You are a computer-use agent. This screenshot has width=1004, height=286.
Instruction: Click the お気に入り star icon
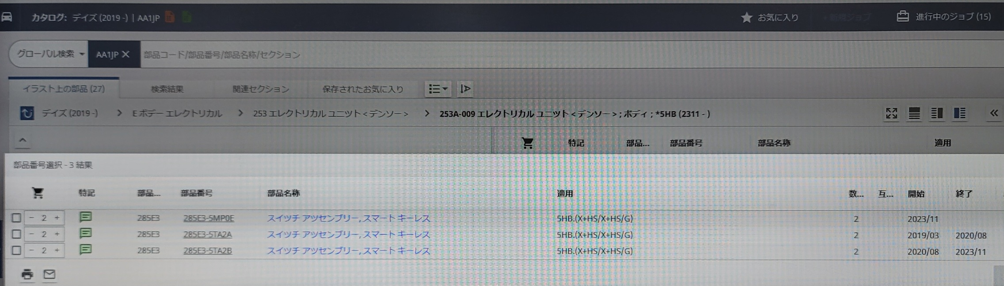click(746, 17)
